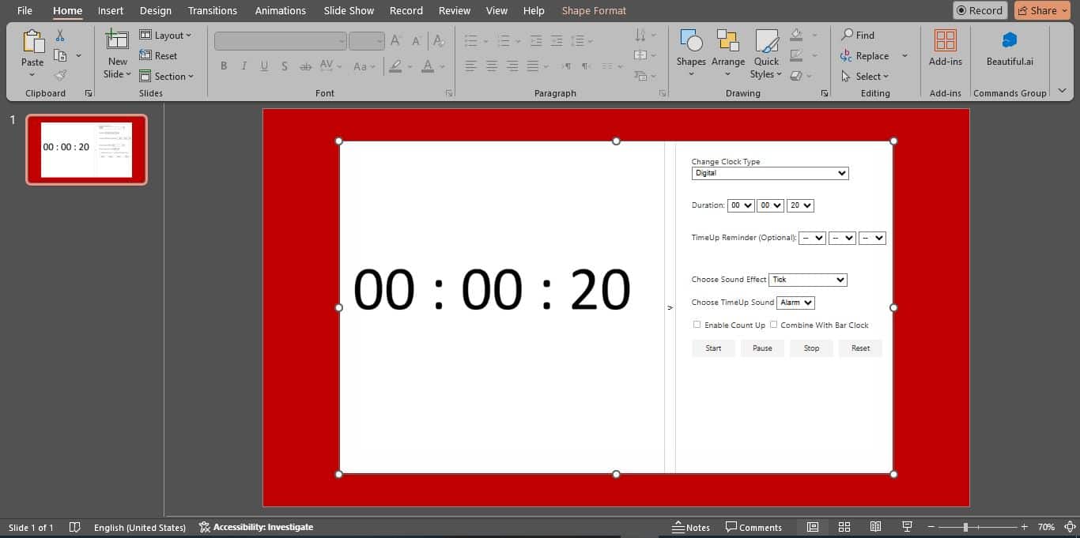Toggle the Notes pane
This screenshot has width=1080, height=538.
click(691, 527)
